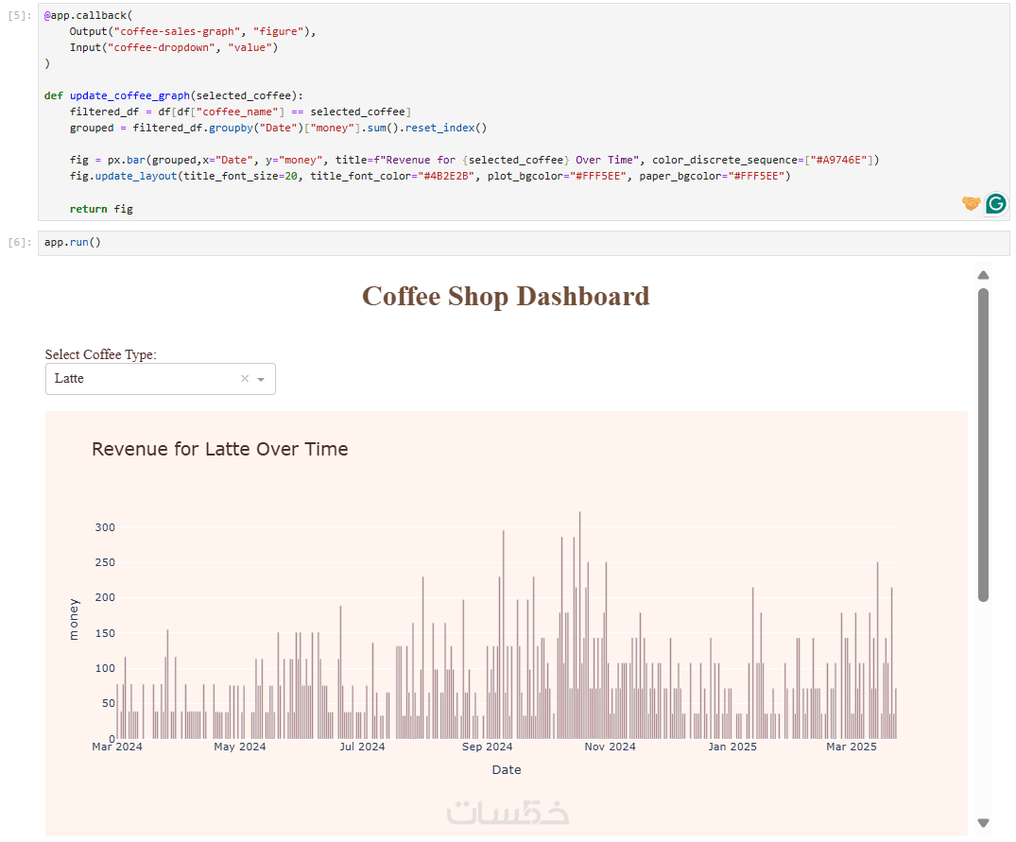Click the output area scrollbar thumb
This screenshot has width=1016, height=842.
(x=983, y=444)
